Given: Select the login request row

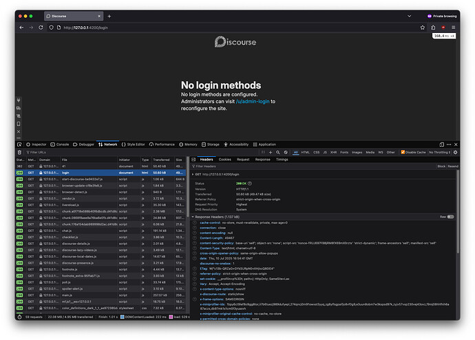Looking at the screenshot, I should click(x=101, y=173).
